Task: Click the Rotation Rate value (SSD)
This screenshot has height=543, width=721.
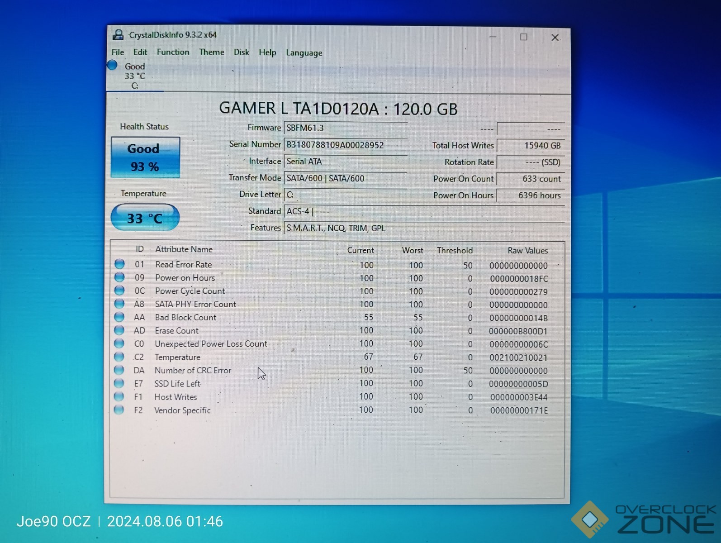Action: click(531, 162)
